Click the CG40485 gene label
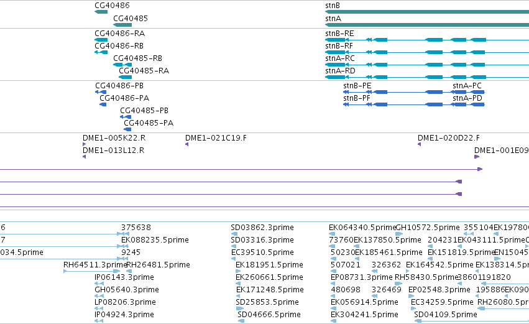This screenshot has width=529, height=324. pyautogui.click(x=131, y=18)
